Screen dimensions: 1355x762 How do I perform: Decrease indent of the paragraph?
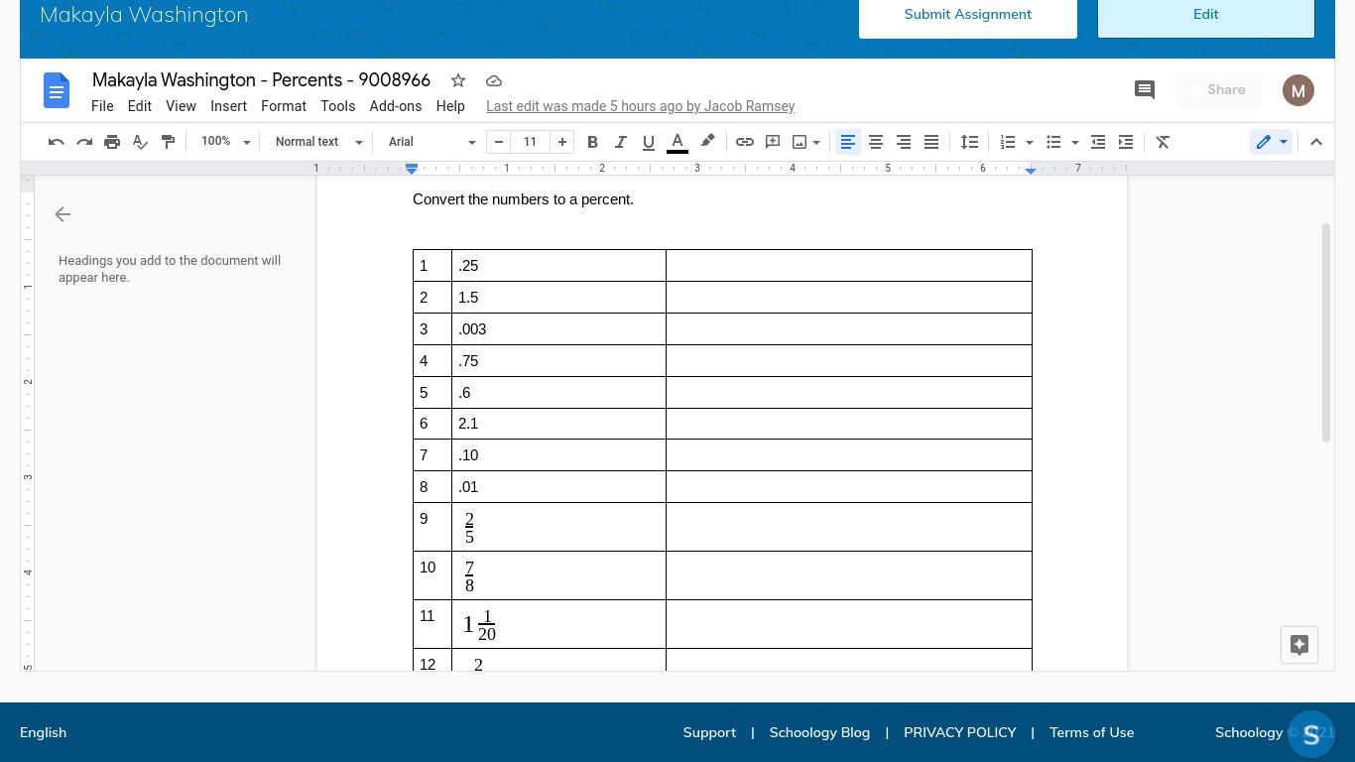pyautogui.click(x=1098, y=142)
